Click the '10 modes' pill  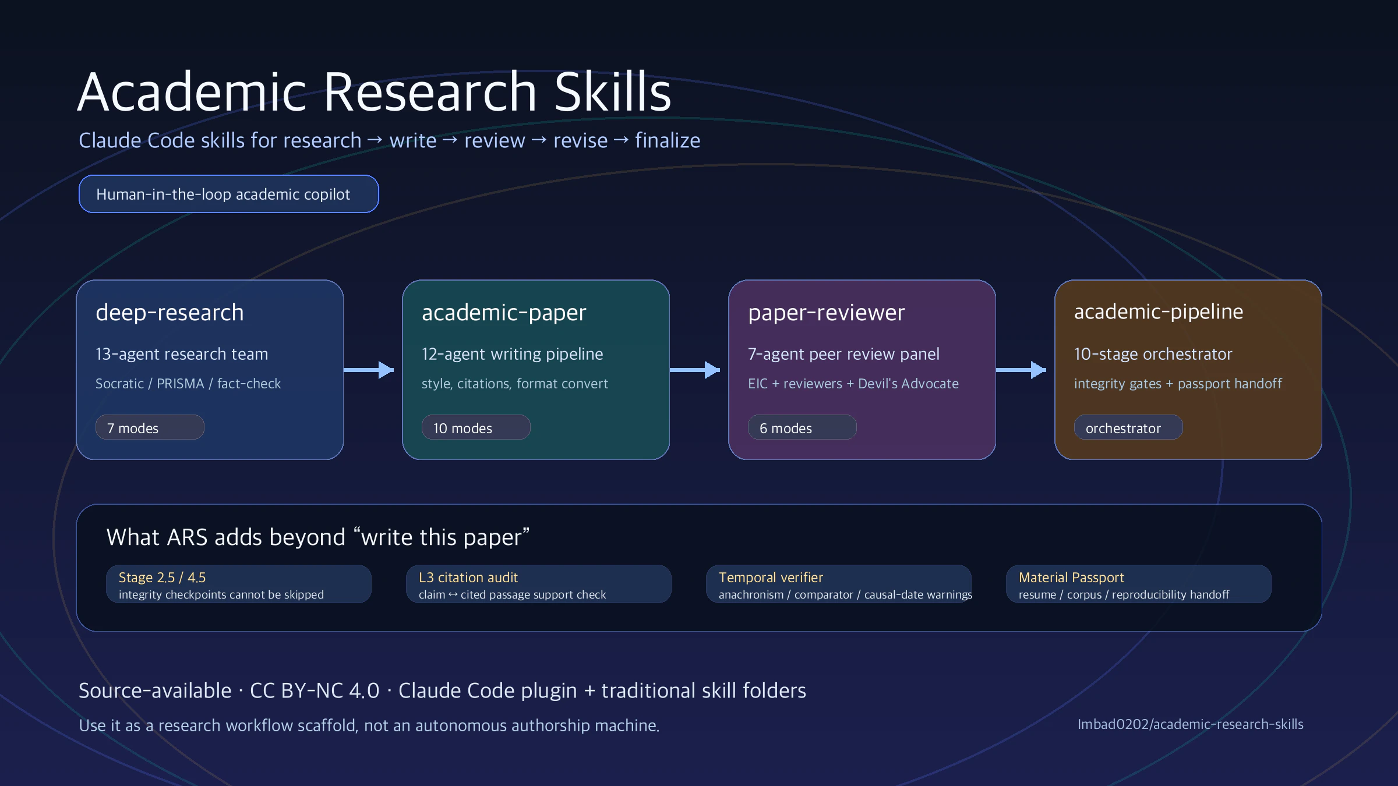476,427
